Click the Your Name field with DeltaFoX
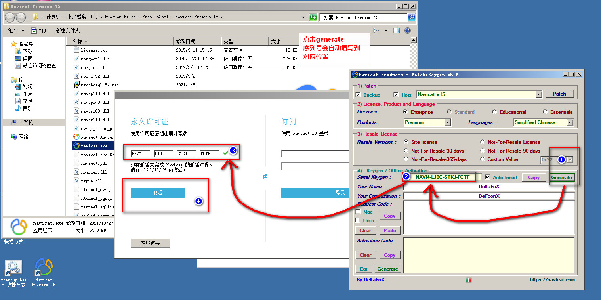 click(488, 187)
